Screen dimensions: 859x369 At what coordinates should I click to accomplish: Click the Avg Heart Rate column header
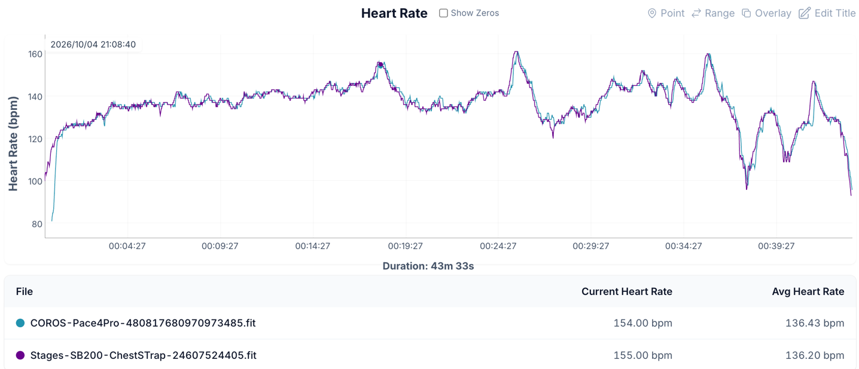point(808,291)
